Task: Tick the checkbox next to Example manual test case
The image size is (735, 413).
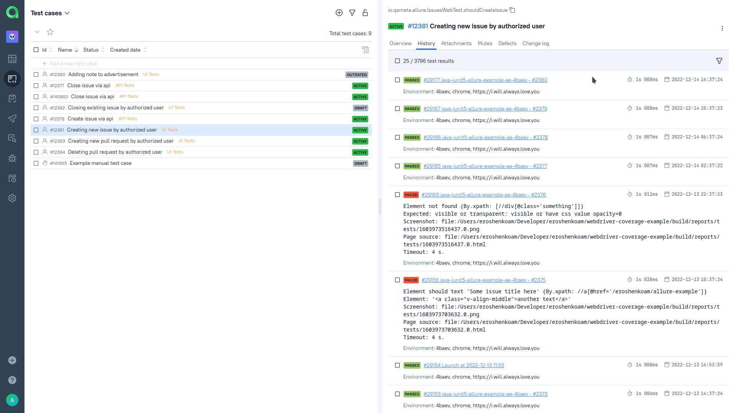Action: click(36, 163)
